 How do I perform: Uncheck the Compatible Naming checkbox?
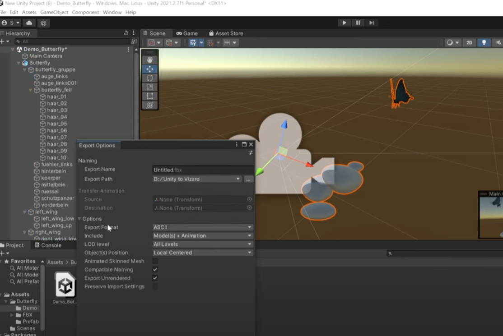[x=155, y=270]
